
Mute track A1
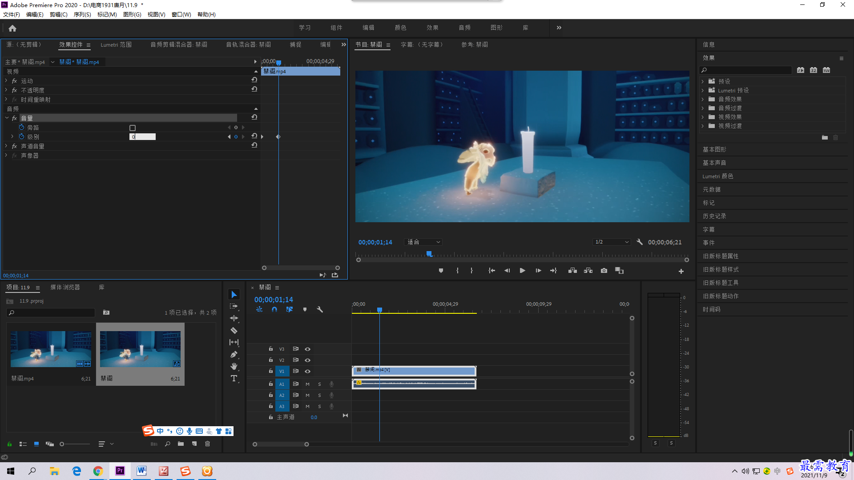[307, 384]
